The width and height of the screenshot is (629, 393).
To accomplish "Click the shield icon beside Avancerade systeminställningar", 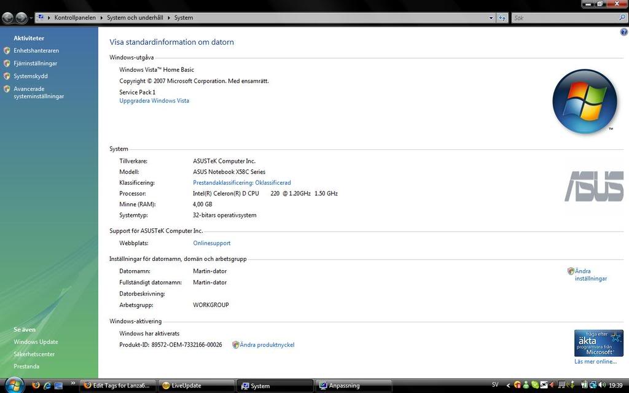I will (7, 89).
